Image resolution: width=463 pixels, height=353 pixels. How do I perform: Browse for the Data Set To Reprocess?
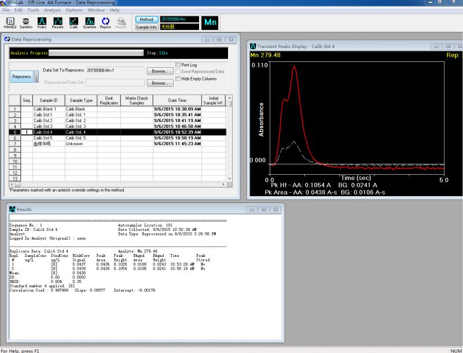[x=159, y=71]
